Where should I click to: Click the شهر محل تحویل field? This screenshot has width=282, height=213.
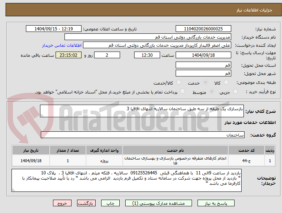click(x=203, y=73)
